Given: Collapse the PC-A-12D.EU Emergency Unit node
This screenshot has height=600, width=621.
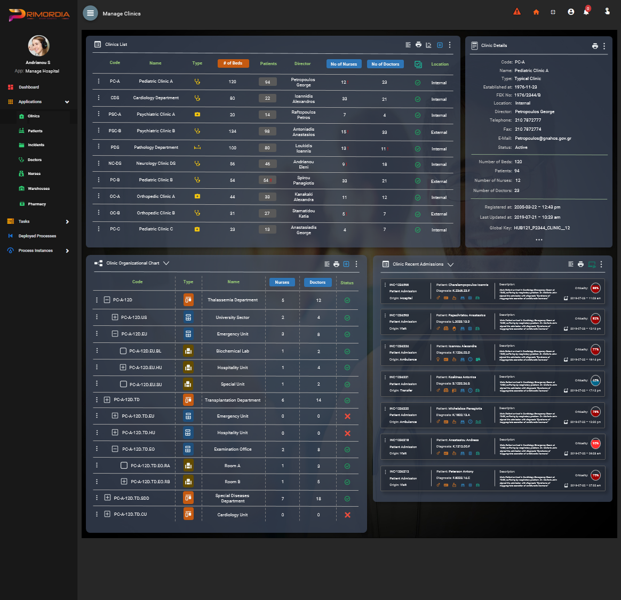Looking at the screenshot, I should click(115, 334).
